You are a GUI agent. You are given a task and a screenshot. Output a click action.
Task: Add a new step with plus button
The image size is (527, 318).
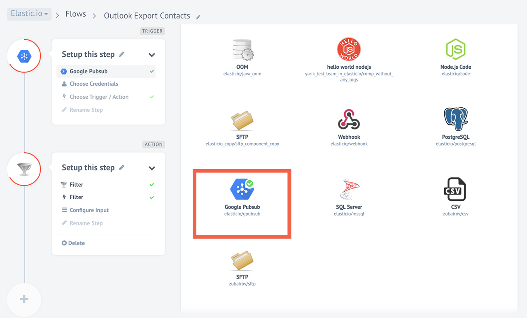pyautogui.click(x=24, y=299)
